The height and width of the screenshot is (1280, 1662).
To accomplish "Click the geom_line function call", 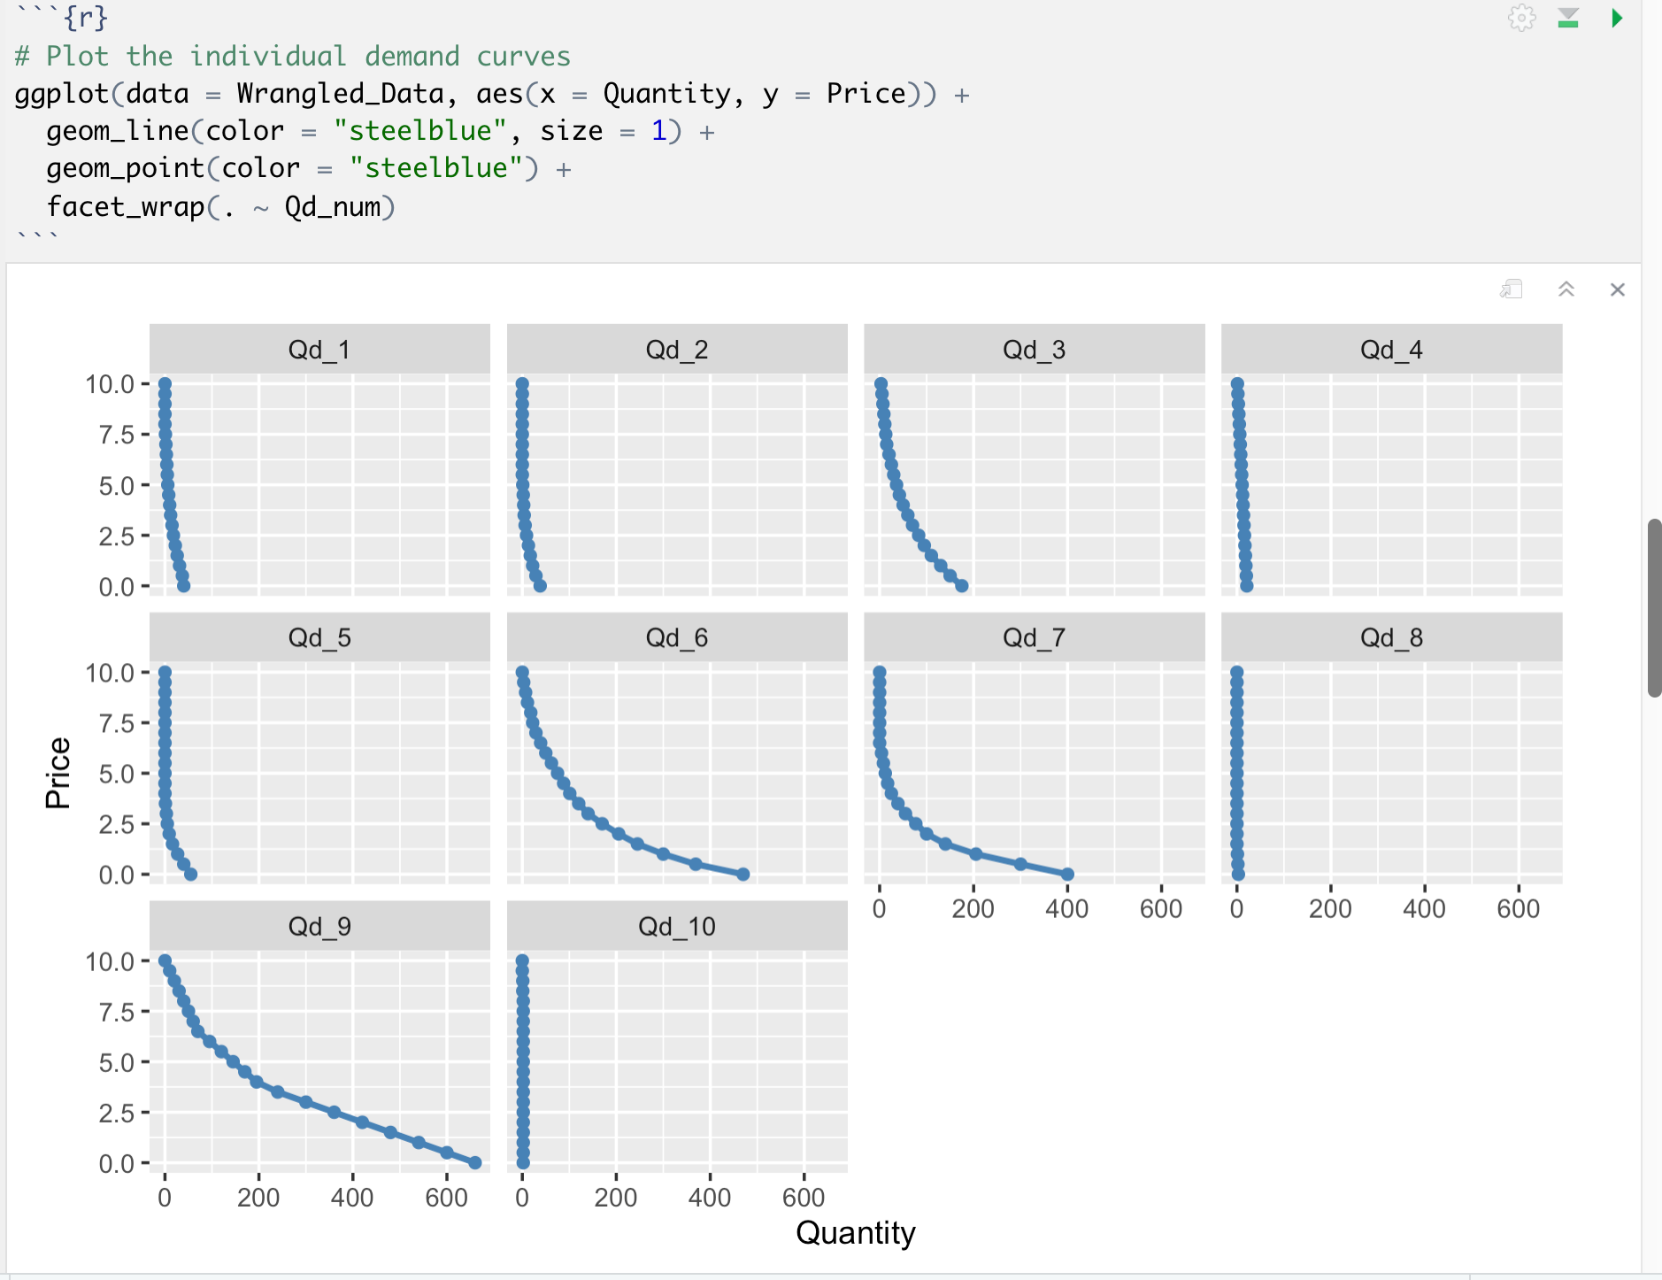I will coord(117,131).
